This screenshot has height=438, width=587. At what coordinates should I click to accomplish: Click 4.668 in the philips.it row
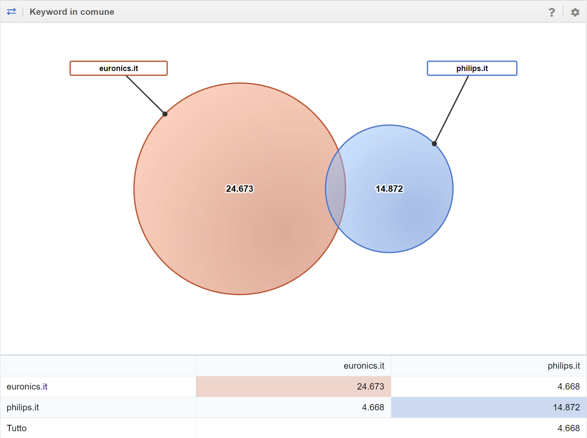pyautogui.click(x=373, y=407)
